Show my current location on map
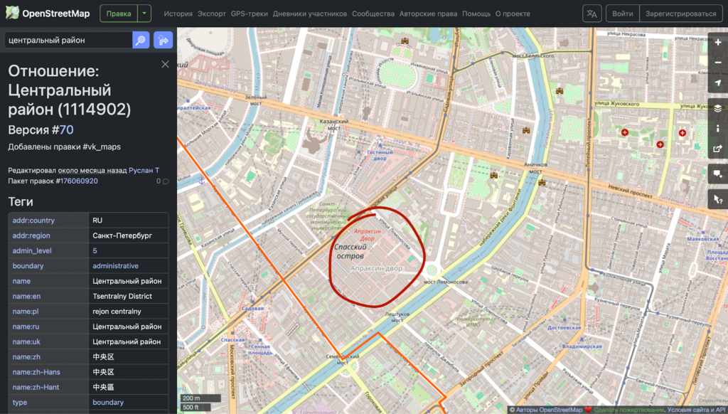The width and height of the screenshot is (728, 414). pos(717,83)
